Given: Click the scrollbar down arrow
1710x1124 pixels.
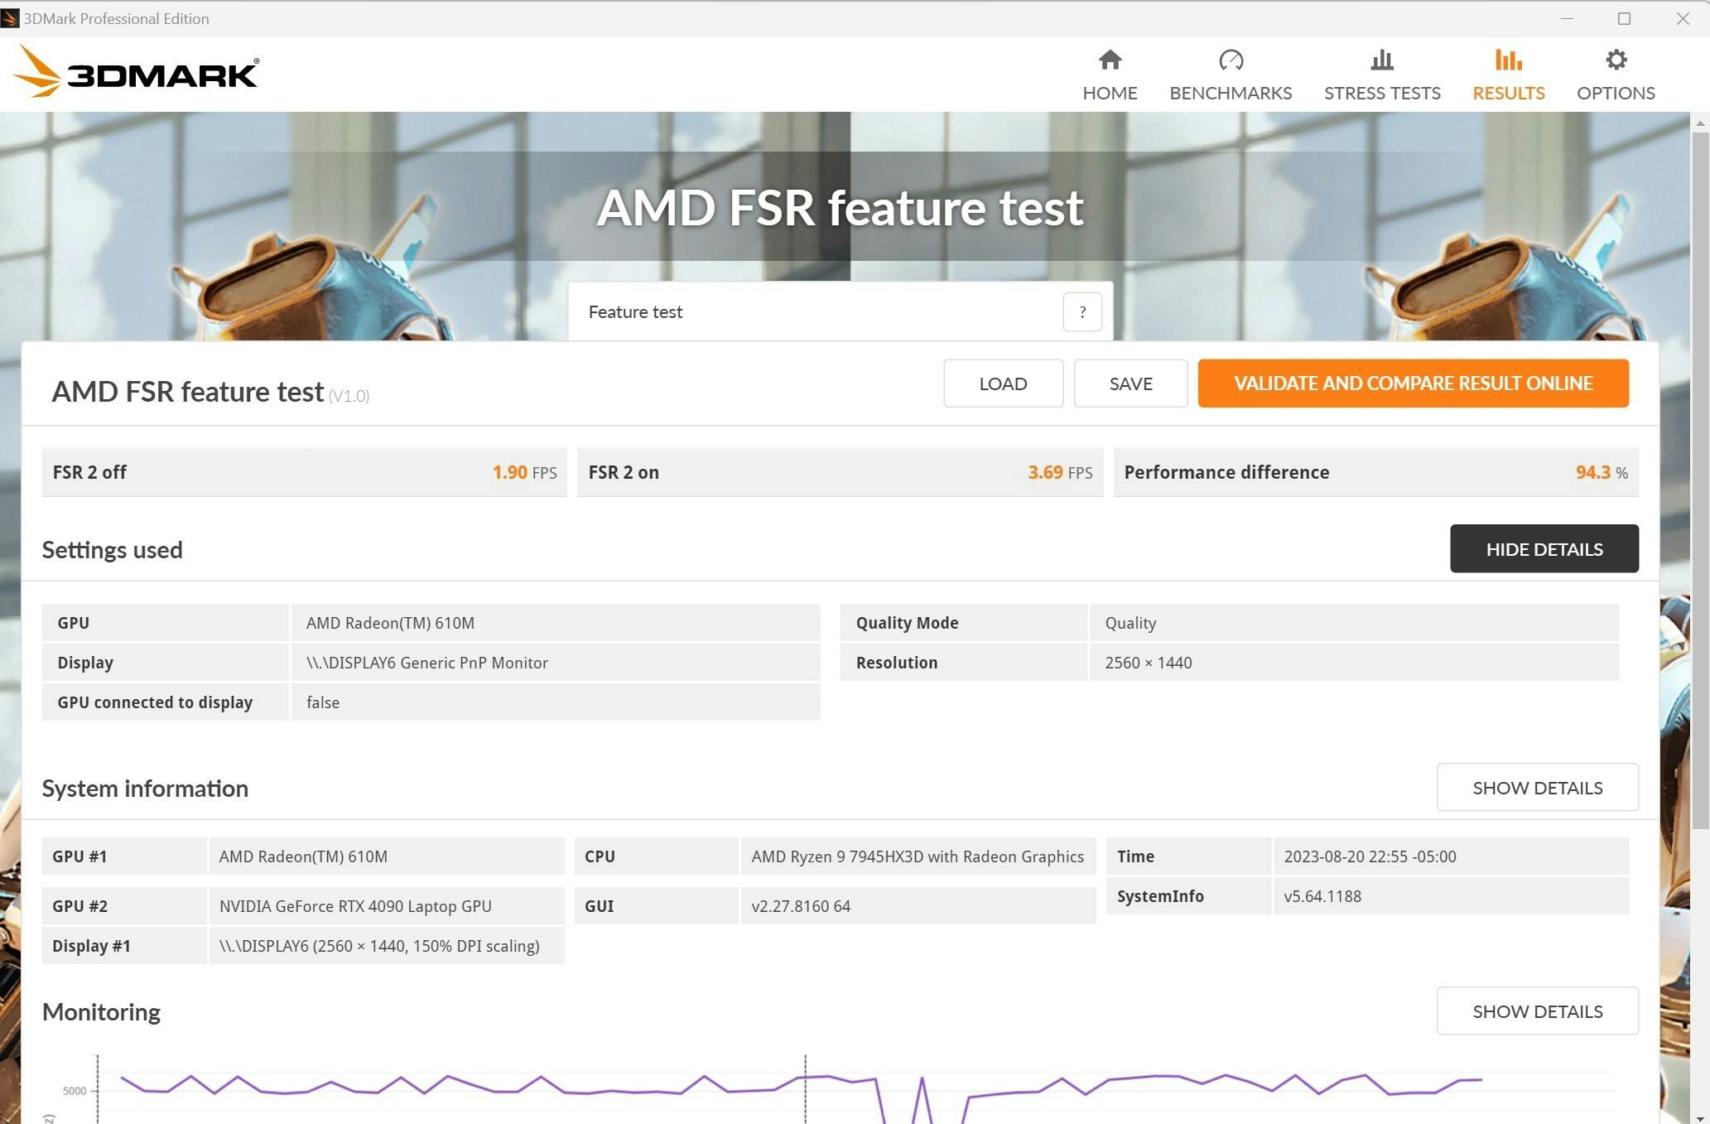Looking at the screenshot, I should [1700, 1117].
